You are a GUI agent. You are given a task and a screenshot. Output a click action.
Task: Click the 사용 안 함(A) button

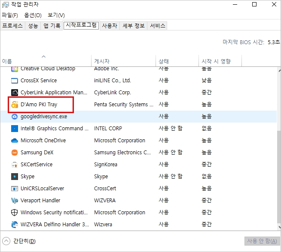click(x=262, y=241)
